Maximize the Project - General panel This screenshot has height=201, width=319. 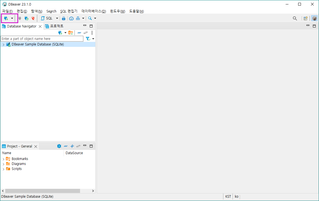pyautogui.click(x=91, y=146)
